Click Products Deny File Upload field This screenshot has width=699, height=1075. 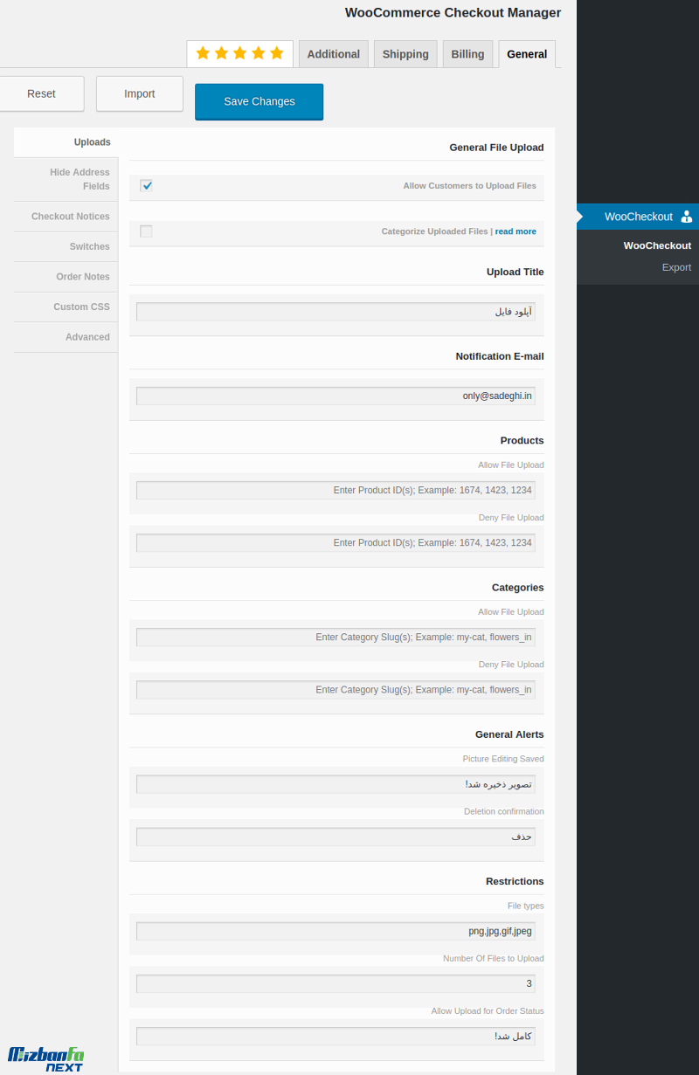[x=336, y=542]
